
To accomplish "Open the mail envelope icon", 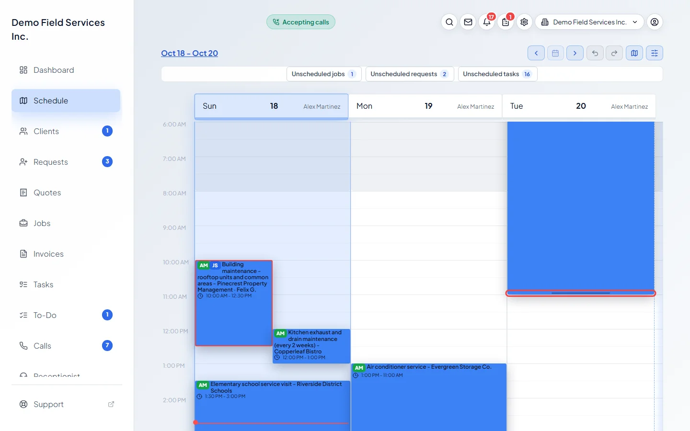I will pos(468,22).
